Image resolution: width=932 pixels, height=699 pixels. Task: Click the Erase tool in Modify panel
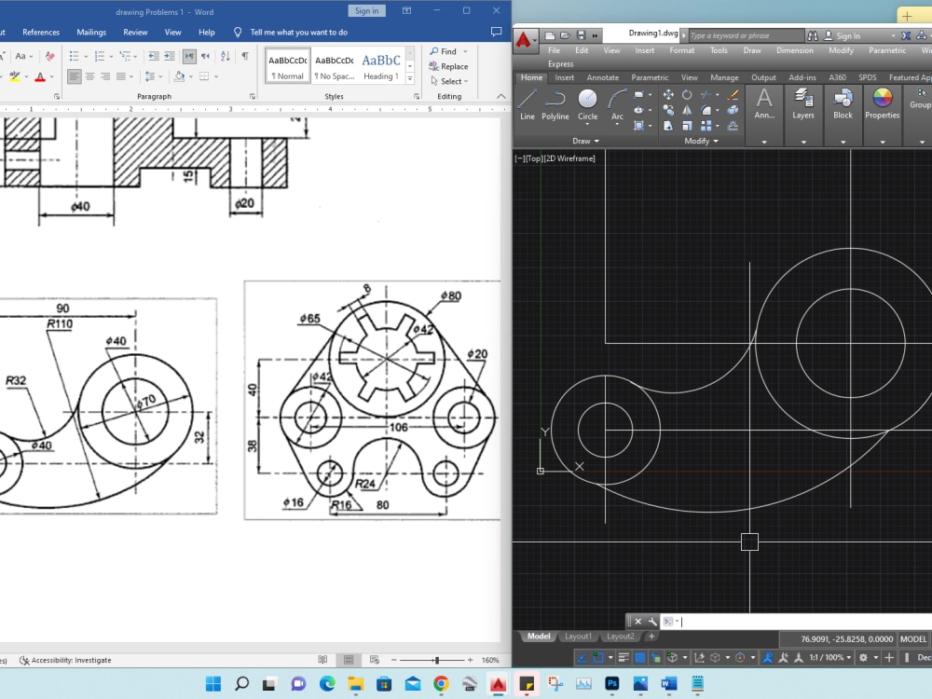[x=733, y=94]
